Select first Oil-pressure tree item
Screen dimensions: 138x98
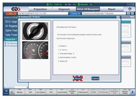tap(11, 43)
